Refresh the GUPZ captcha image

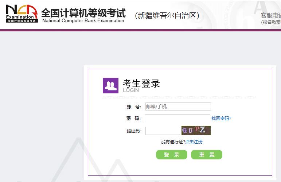tap(196, 130)
